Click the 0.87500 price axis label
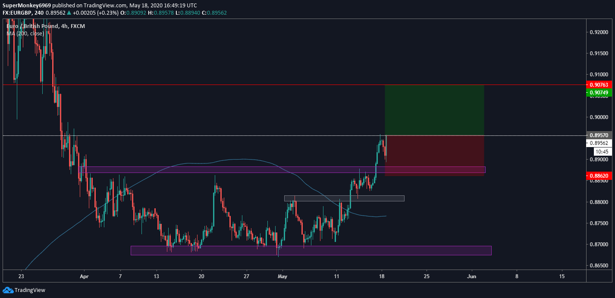 click(598, 223)
